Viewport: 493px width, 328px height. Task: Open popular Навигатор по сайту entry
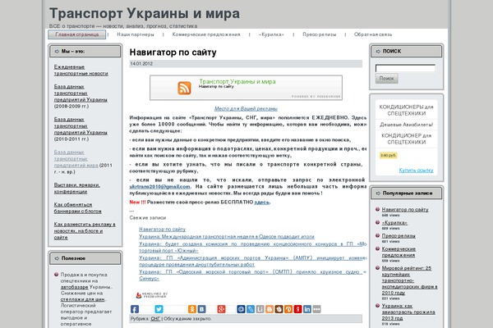405,209
